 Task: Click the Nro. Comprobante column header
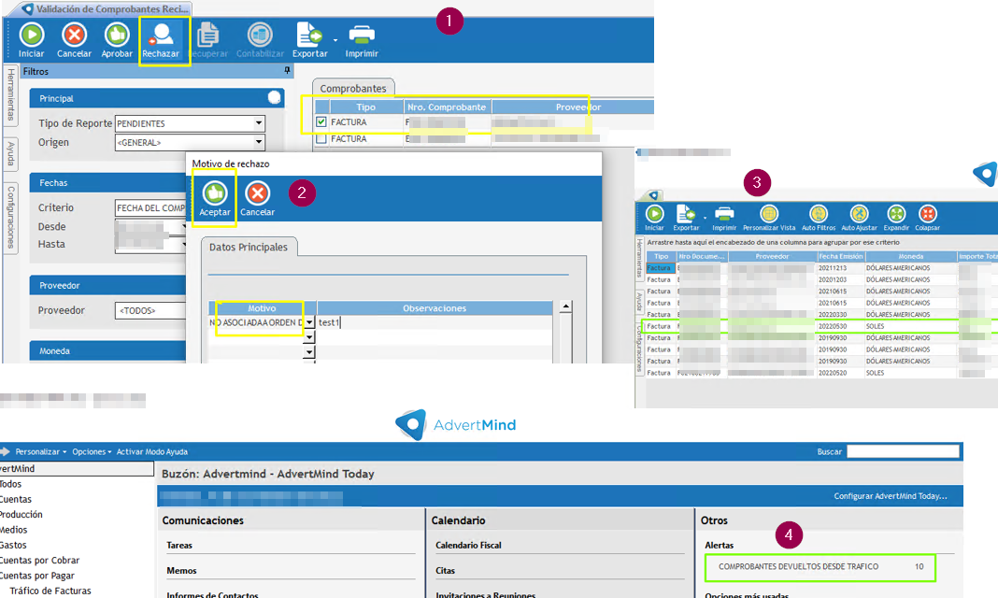point(447,107)
